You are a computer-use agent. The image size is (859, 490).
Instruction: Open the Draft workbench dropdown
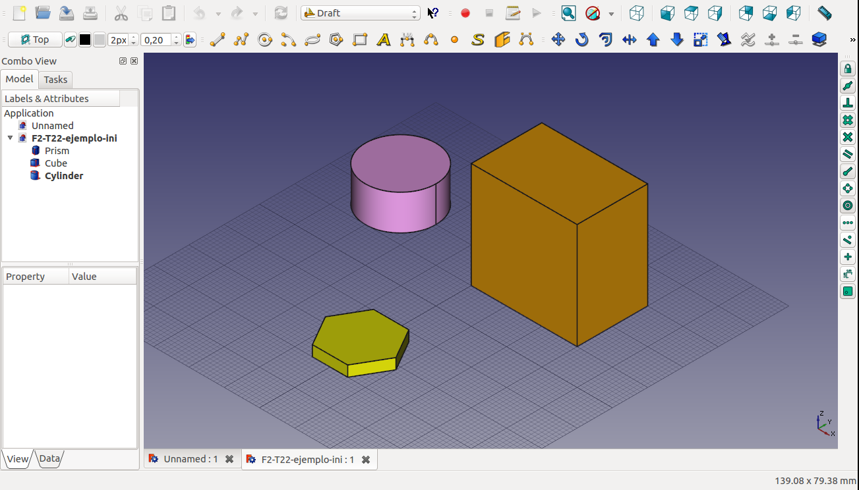(361, 13)
